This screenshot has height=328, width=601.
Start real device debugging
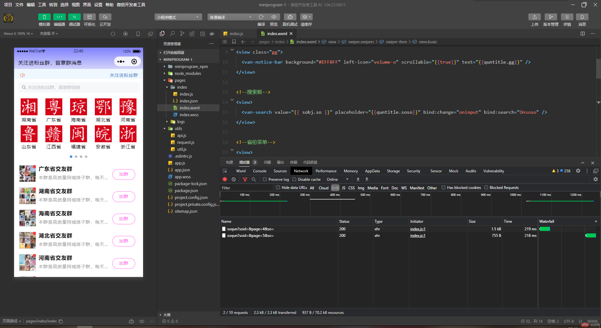tap(290, 17)
